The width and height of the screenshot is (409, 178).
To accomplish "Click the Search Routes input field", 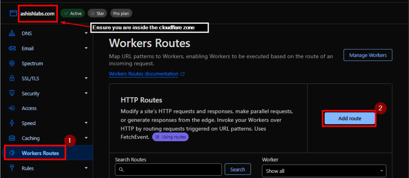I will click(168, 170).
